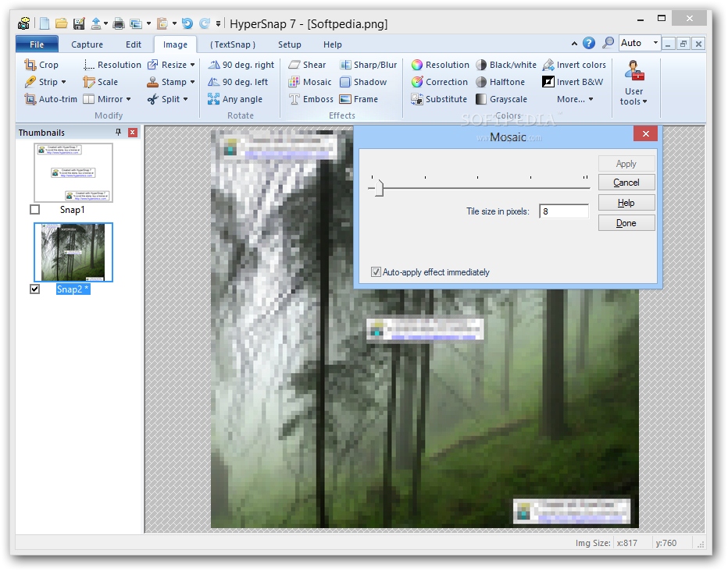Click the new blank image icon

coord(44,23)
